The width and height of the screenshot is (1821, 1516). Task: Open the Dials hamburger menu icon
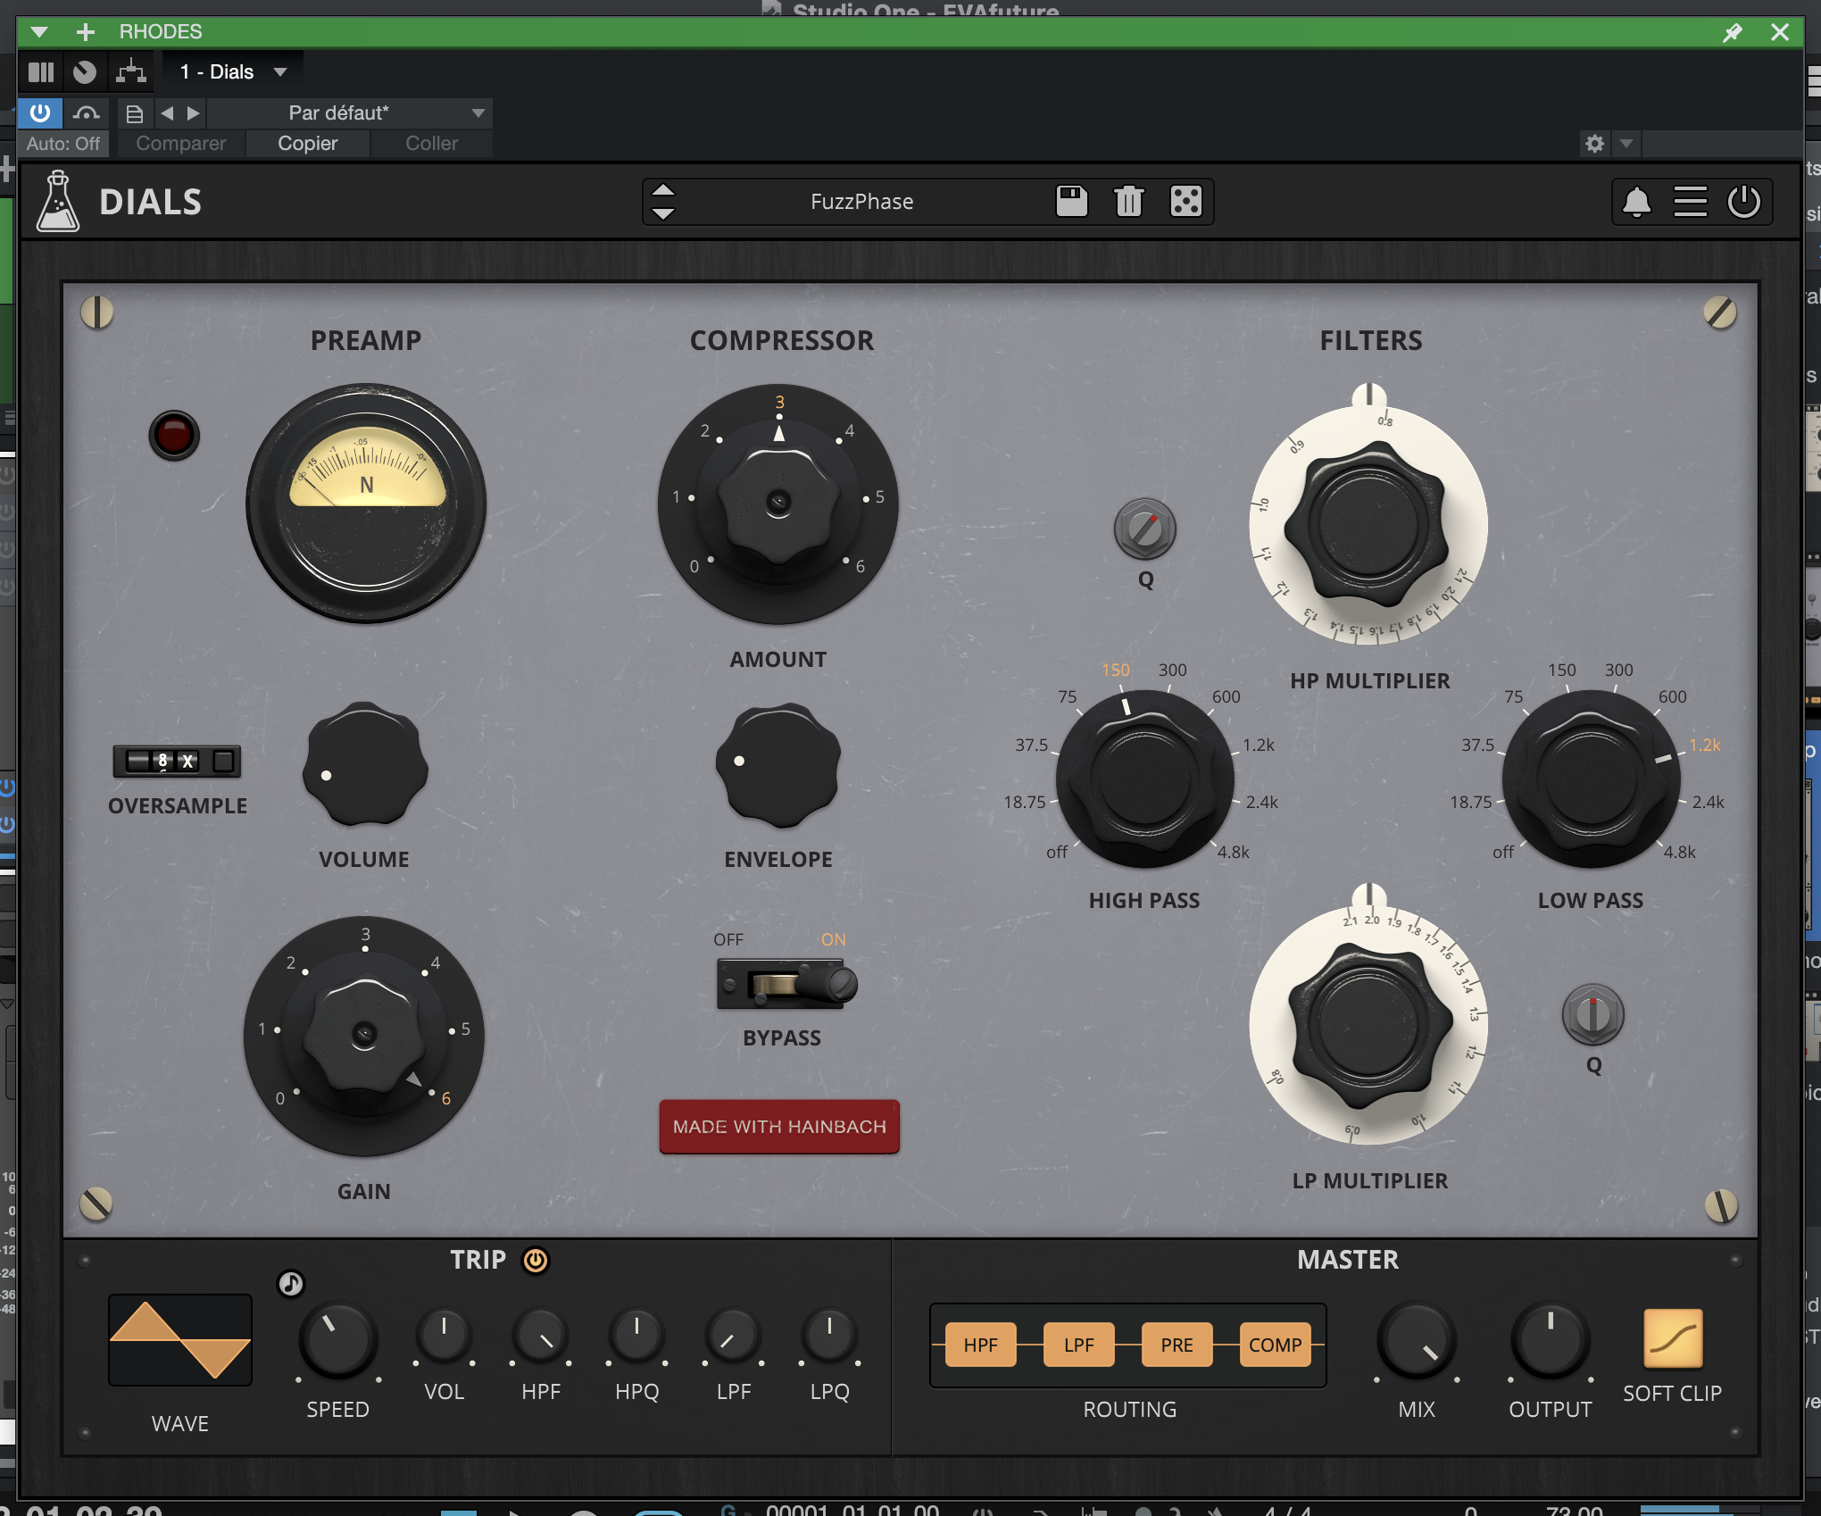(1690, 202)
